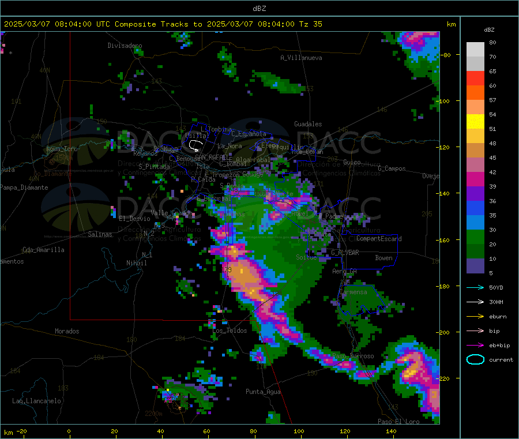This screenshot has height=439, width=519.
Task: Click the 'Pampa_Diamante' place label
Action: pyautogui.click(x=24, y=187)
